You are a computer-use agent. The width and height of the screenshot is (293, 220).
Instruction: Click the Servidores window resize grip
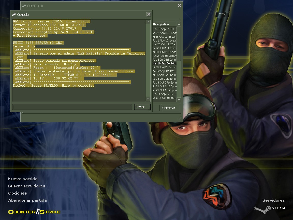[x=180, y=119]
